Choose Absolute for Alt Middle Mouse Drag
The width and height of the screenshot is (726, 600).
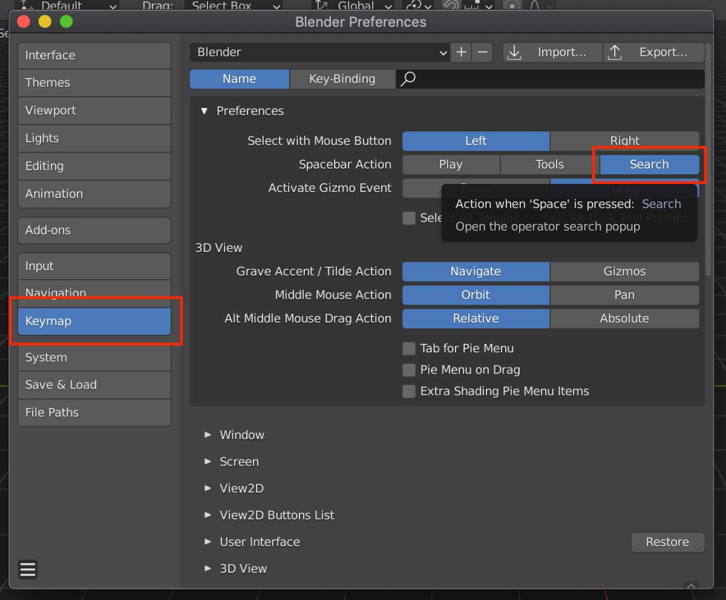click(624, 318)
